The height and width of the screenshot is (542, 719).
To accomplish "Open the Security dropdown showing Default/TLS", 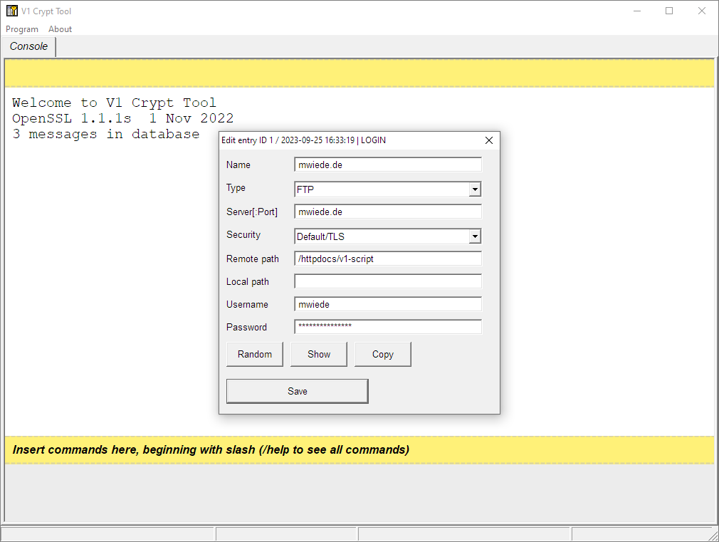I will pyautogui.click(x=388, y=236).
